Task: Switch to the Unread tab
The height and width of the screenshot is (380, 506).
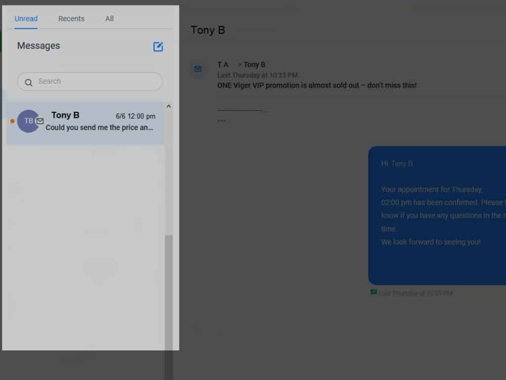Action: [26, 19]
